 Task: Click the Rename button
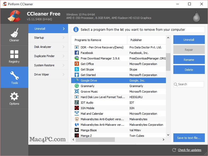[189, 60]
